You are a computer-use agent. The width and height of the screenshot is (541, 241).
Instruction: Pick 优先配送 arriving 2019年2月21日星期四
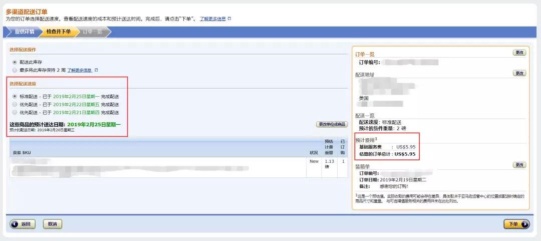tap(15, 112)
